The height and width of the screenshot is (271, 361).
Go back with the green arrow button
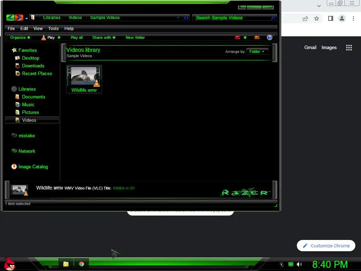click(10, 18)
